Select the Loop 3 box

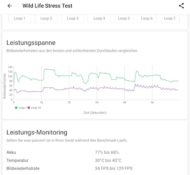coord(72,19)
